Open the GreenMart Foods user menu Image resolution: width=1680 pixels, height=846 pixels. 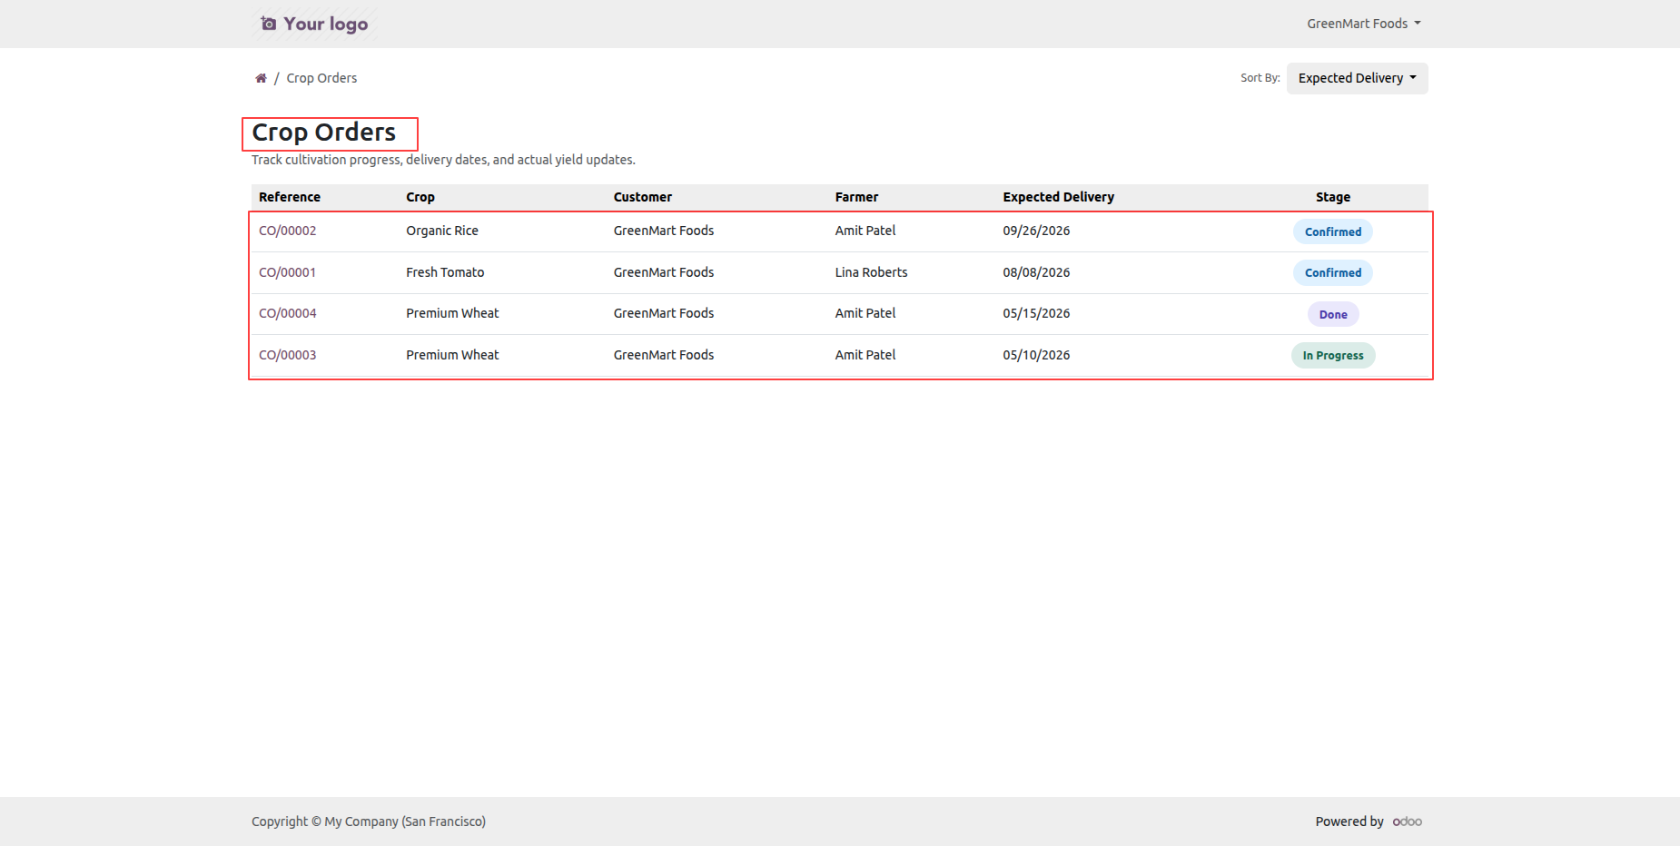pos(1363,24)
